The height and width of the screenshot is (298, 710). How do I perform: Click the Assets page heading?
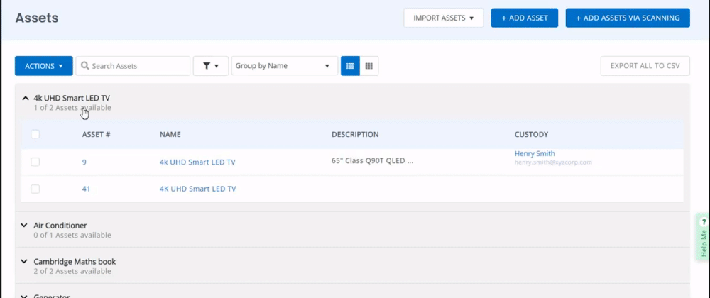[37, 18]
